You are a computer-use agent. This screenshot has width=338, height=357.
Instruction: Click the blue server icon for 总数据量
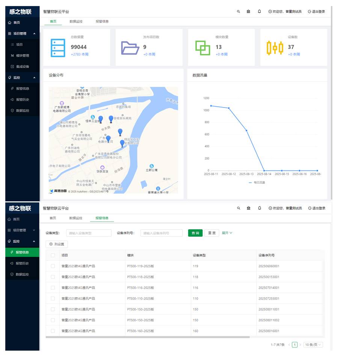tap(58, 47)
